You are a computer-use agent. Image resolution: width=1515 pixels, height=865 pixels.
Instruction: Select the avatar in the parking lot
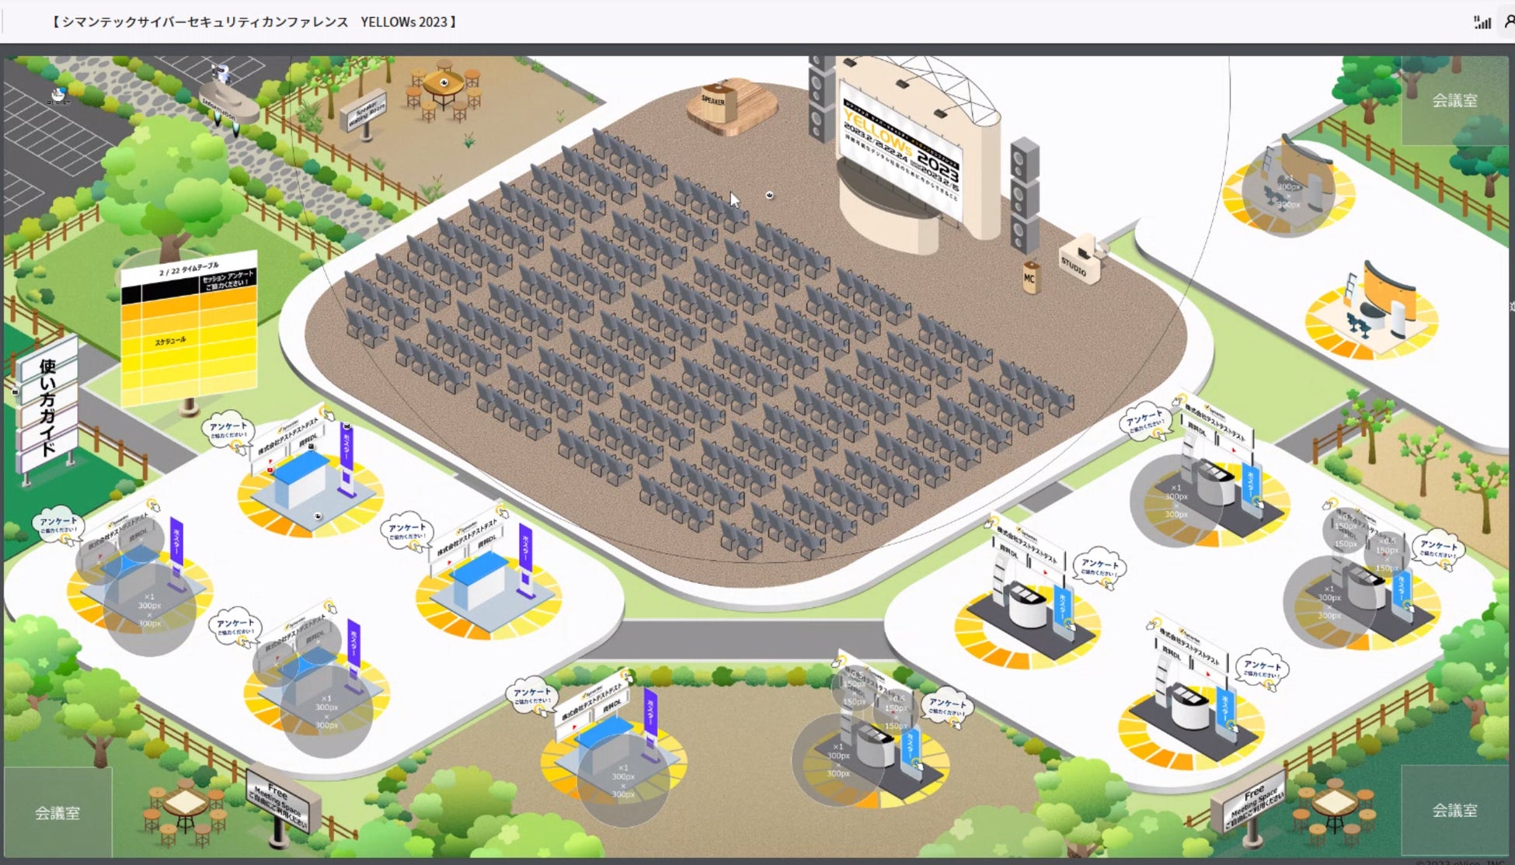pos(58,95)
